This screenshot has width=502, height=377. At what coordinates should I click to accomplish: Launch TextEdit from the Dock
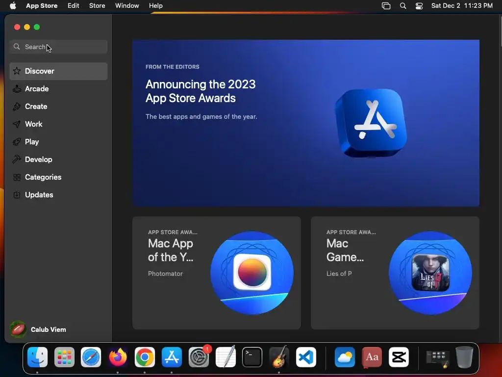point(226,357)
